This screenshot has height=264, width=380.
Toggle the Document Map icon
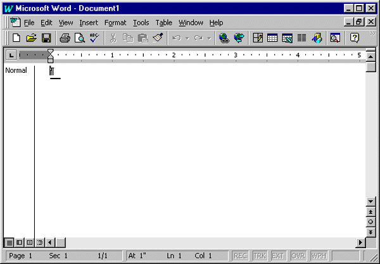coord(335,38)
